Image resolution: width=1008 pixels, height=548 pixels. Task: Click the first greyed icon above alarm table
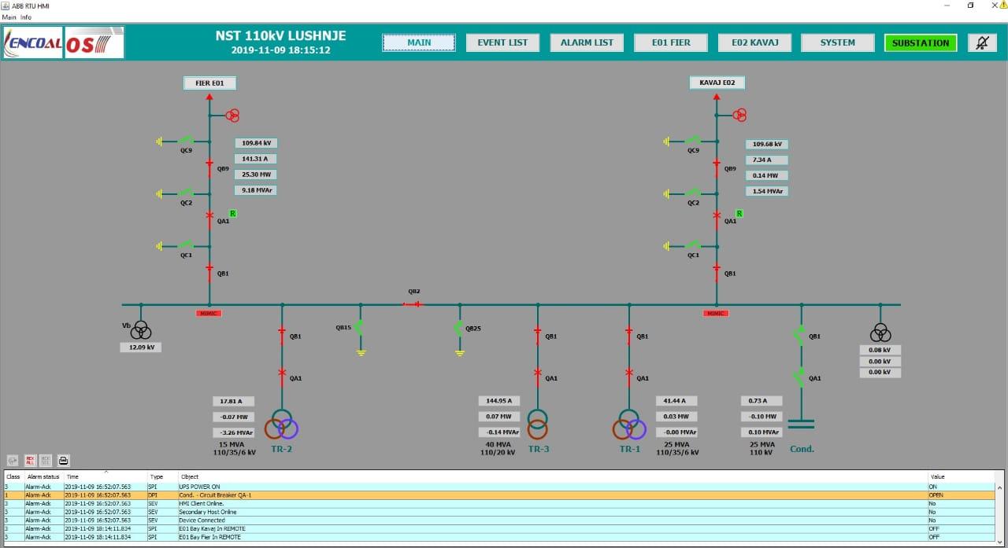point(13,460)
